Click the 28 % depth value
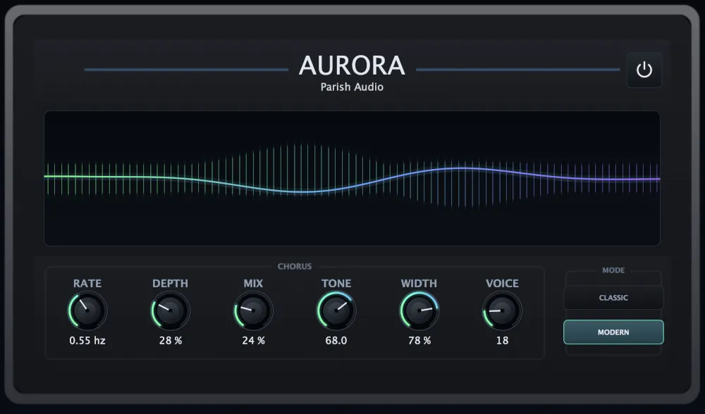The width and height of the screenshot is (705, 414). (x=171, y=341)
